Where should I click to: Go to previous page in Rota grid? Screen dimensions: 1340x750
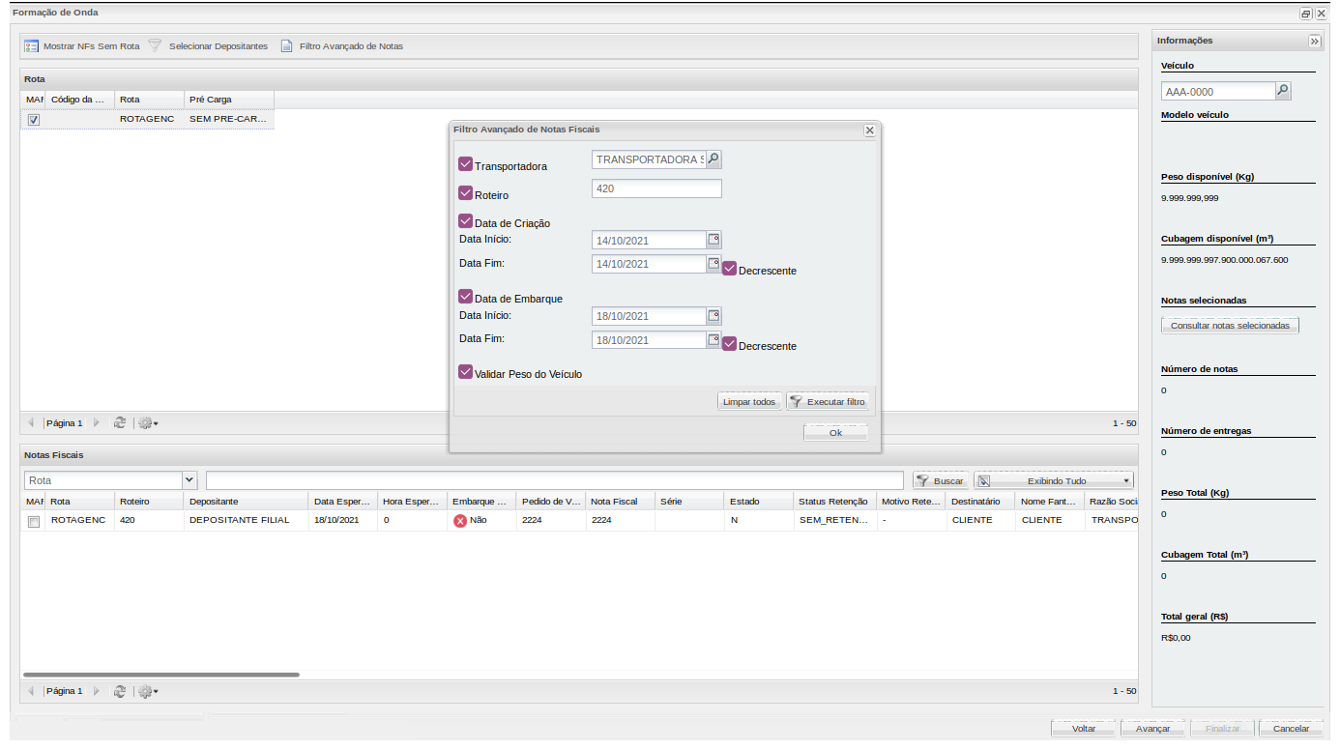[x=31, y=422]
